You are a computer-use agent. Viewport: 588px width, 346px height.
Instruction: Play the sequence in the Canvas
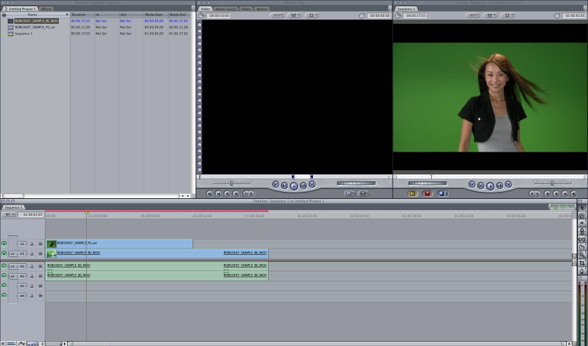[490, 186]
